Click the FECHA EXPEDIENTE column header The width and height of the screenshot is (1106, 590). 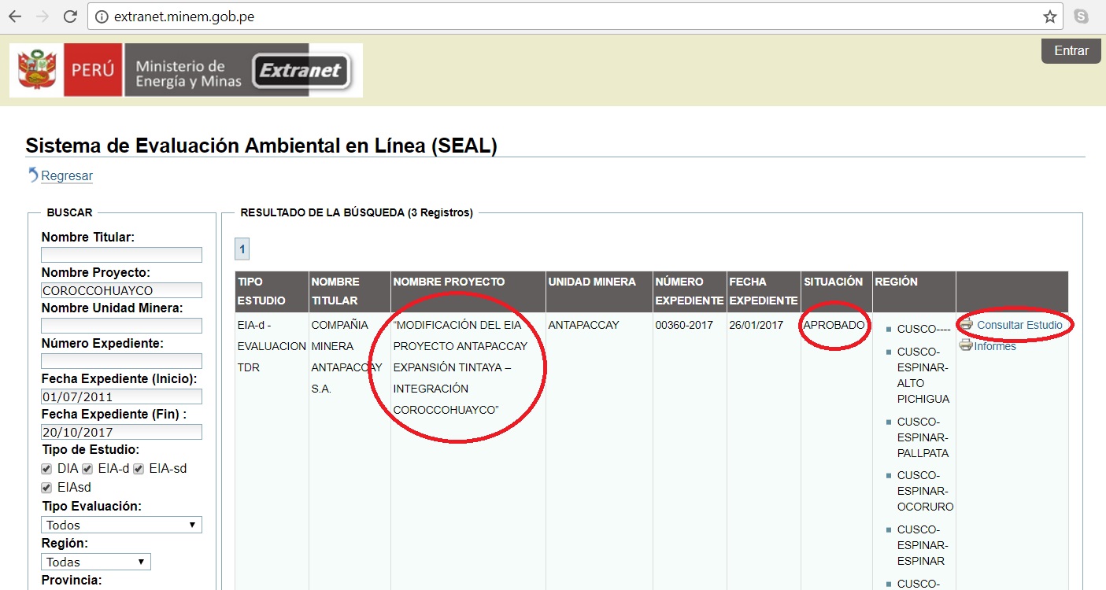click(x=764, y=291)
